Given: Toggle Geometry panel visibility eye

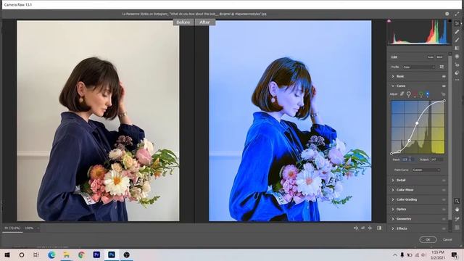Looking at the screenshot, I should [x=444, y=219].
